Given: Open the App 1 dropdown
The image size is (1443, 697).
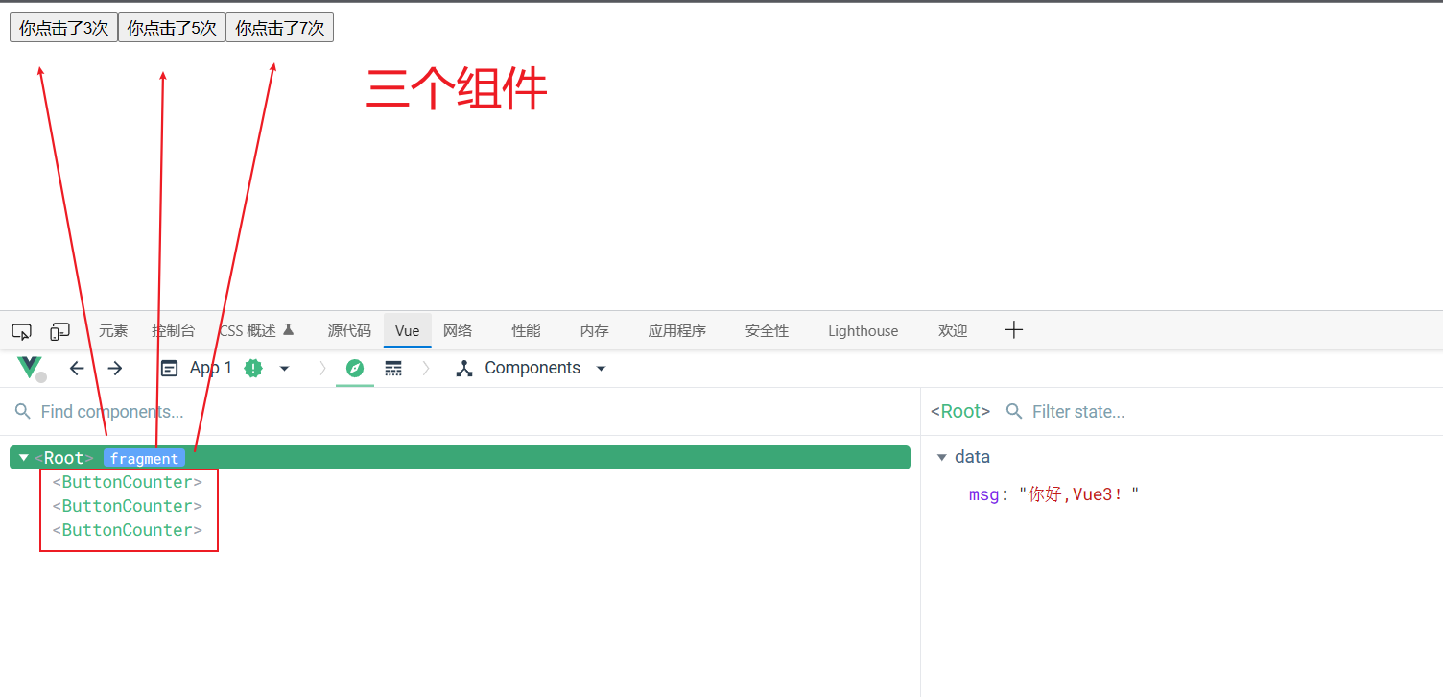Looking at the screenshot, I should 284,368.
